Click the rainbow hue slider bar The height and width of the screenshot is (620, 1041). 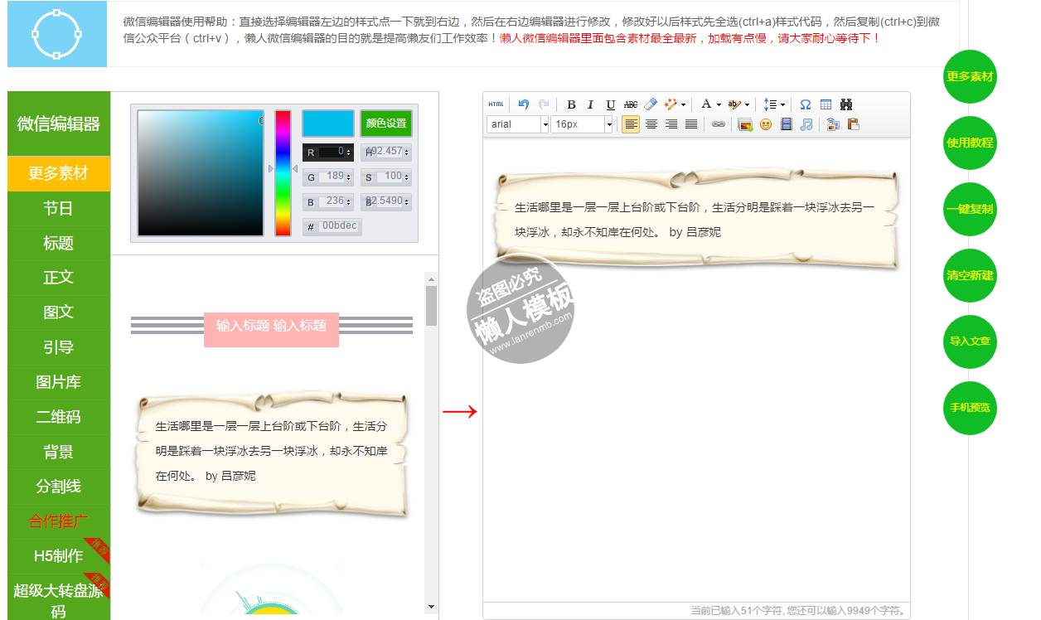(x=283, y=173)
